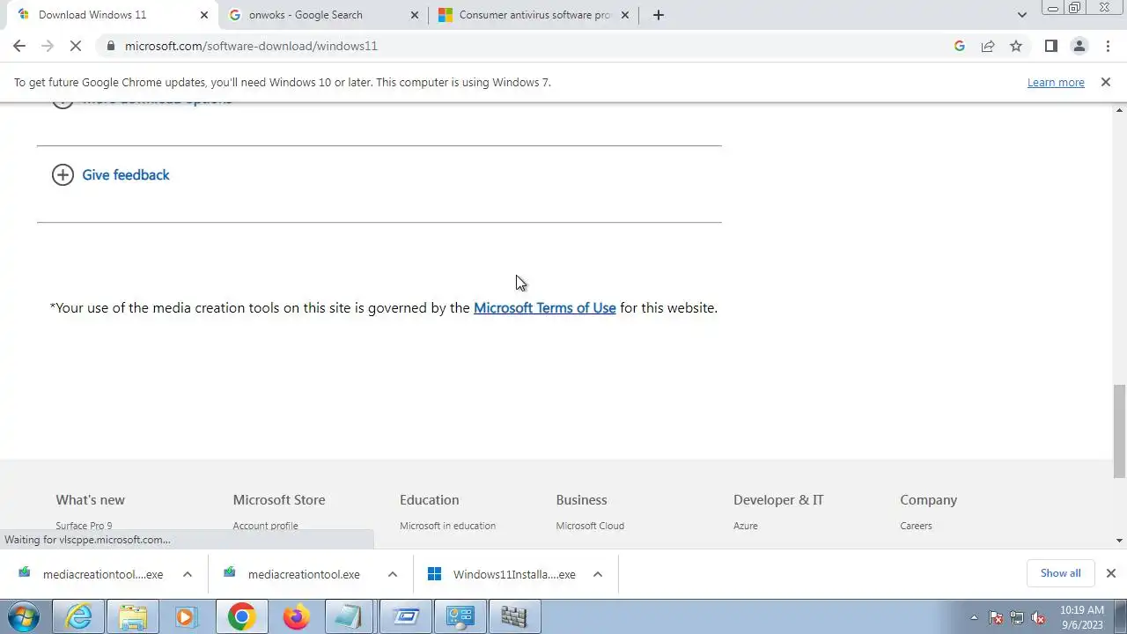Switch to the Consumer antivirus software tab
The width and height of the screenshot is (1127, 634).
pyautogui.click(x=534, y=15)
